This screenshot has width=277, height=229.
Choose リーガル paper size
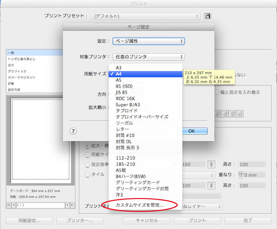pyautogui.click(x=145, y=123)
